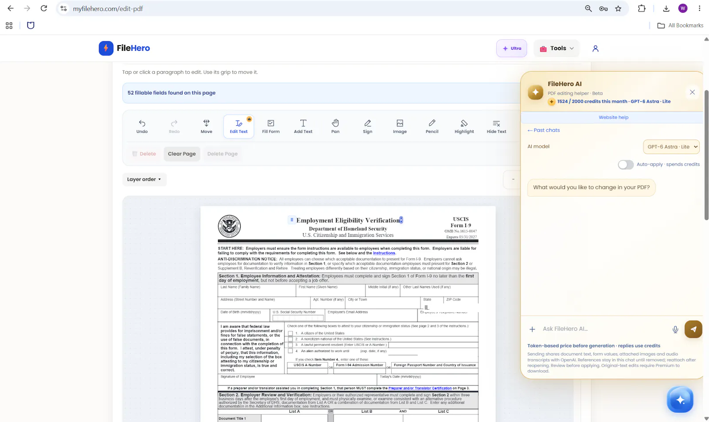The height and width of the screenshot is (422, 709).
Task: Click the Instructions hyperlink in the form
Action: coord(384,253)
